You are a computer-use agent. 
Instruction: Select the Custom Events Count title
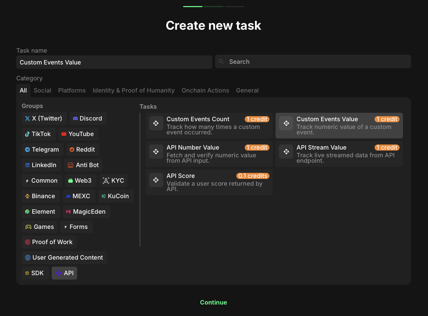click(x=198, y=119)
